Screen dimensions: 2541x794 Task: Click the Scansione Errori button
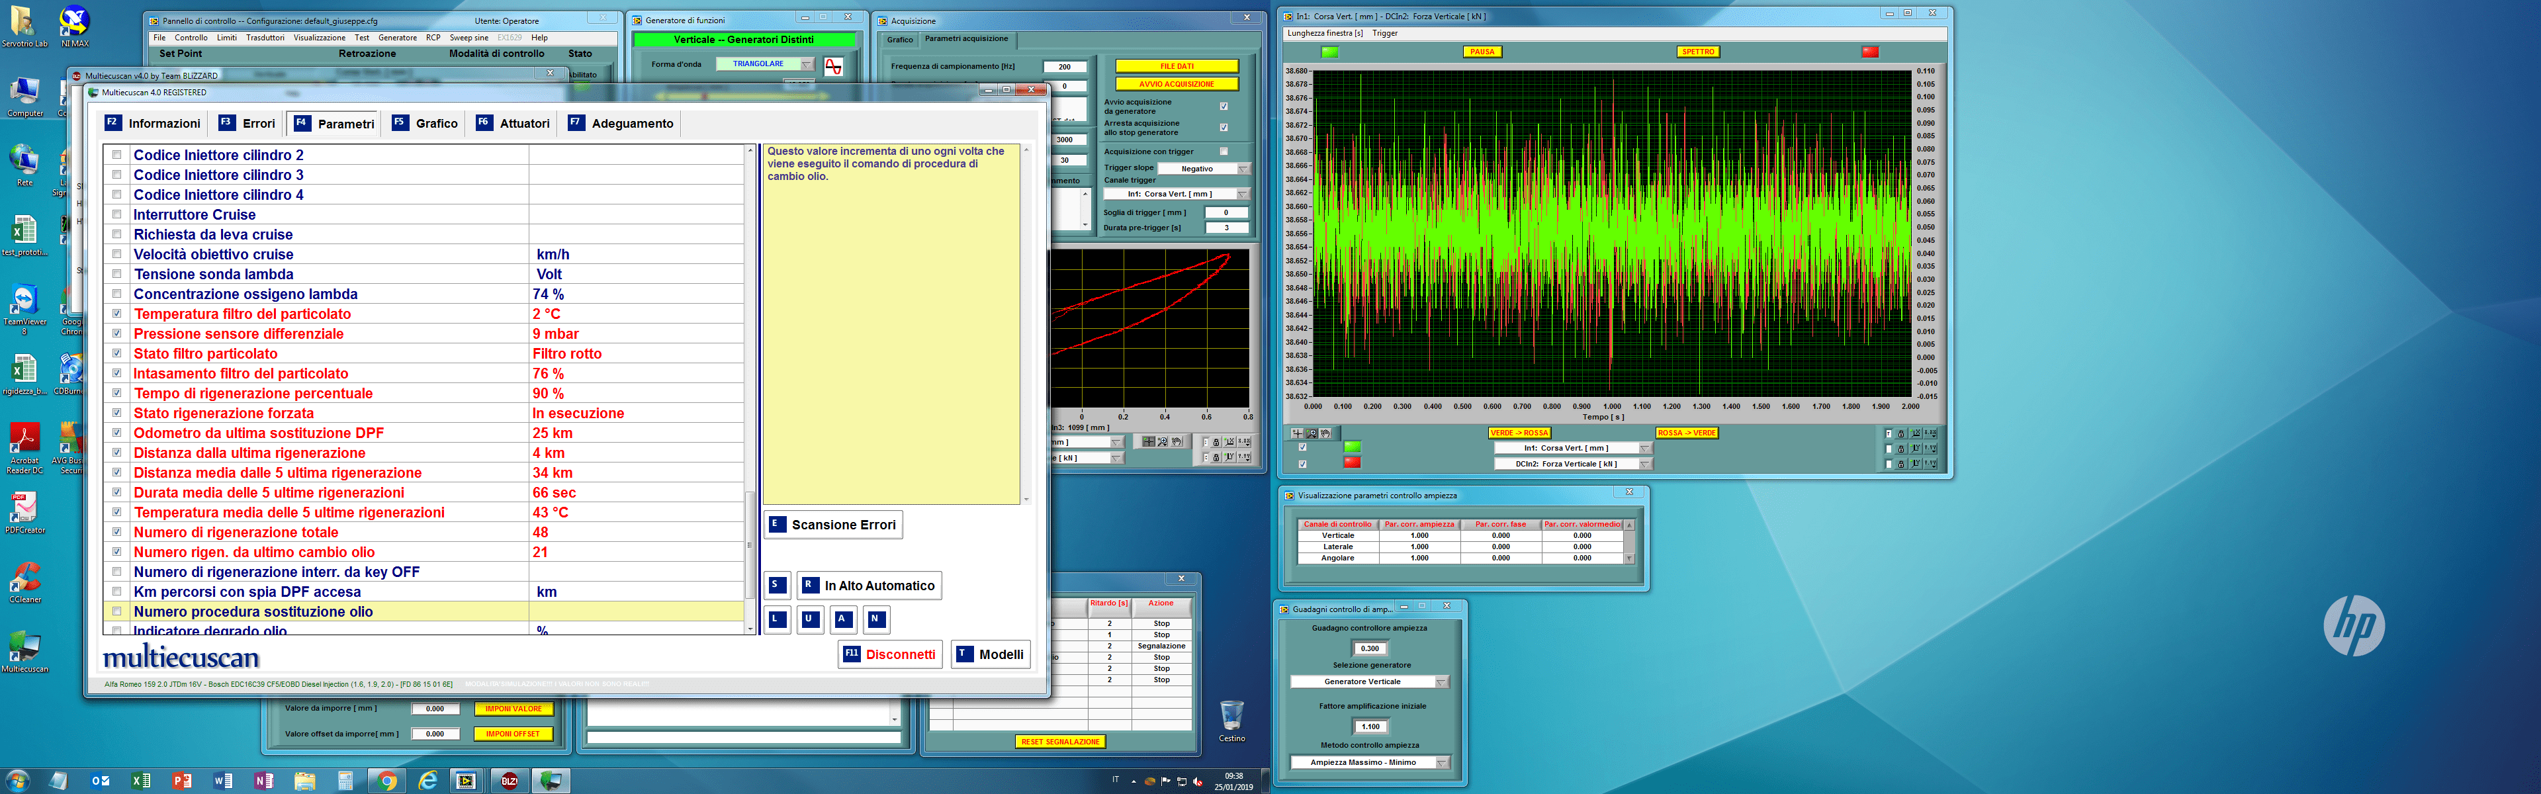834,525
